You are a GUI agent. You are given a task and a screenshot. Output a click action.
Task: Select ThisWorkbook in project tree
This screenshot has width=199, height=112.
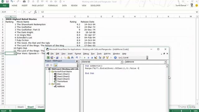pyautogui.click(x=62, y=82)
